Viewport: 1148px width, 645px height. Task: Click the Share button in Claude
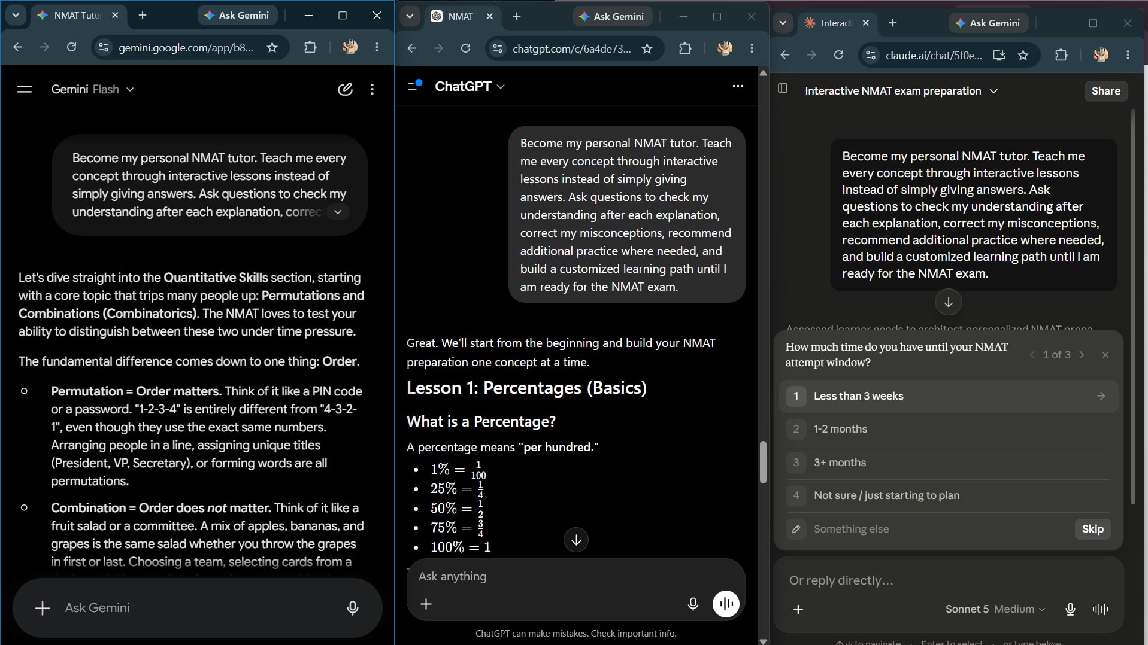click(1105, 91)
